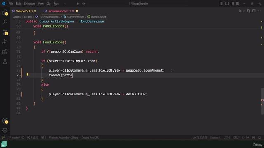
Task: Click the master branch in status bar
Action: pos(14,138)
